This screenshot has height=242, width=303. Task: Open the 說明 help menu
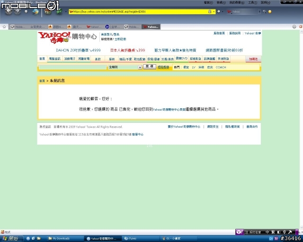pyautogui.click(x=265, y=2)
